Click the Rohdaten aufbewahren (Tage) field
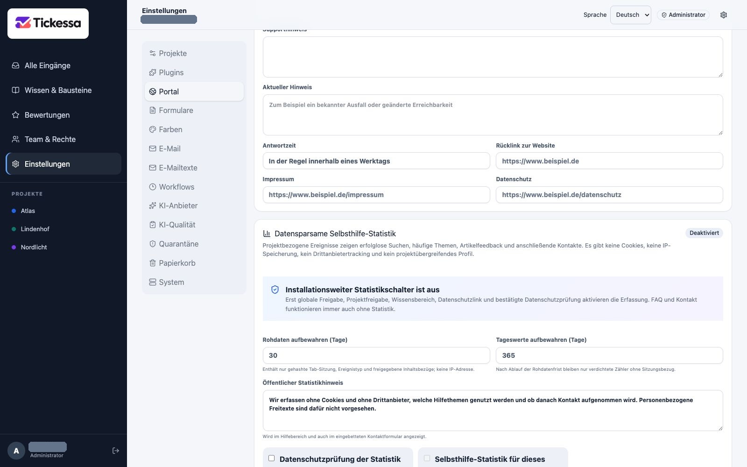 pos(376,355)
